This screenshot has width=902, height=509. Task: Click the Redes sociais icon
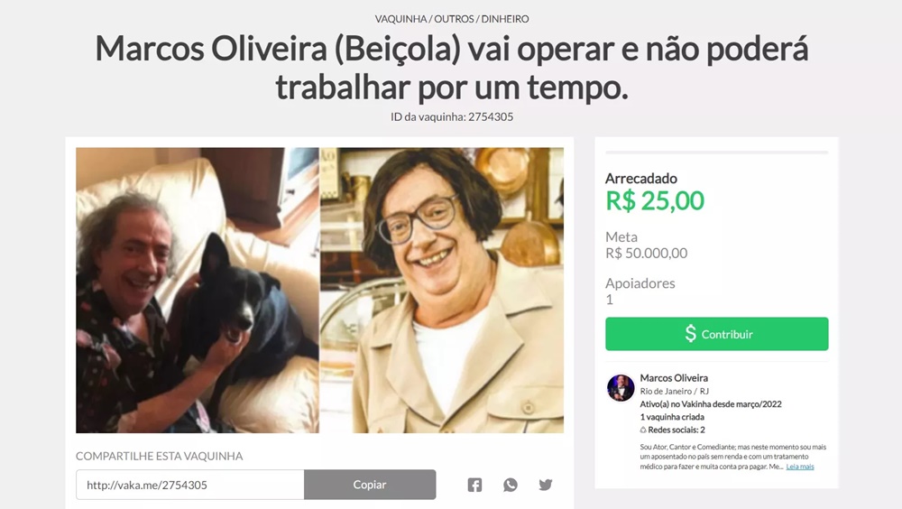tap(643, 430)
